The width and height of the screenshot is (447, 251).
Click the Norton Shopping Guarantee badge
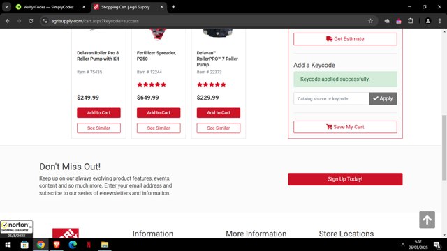click(x=17, y=229)
